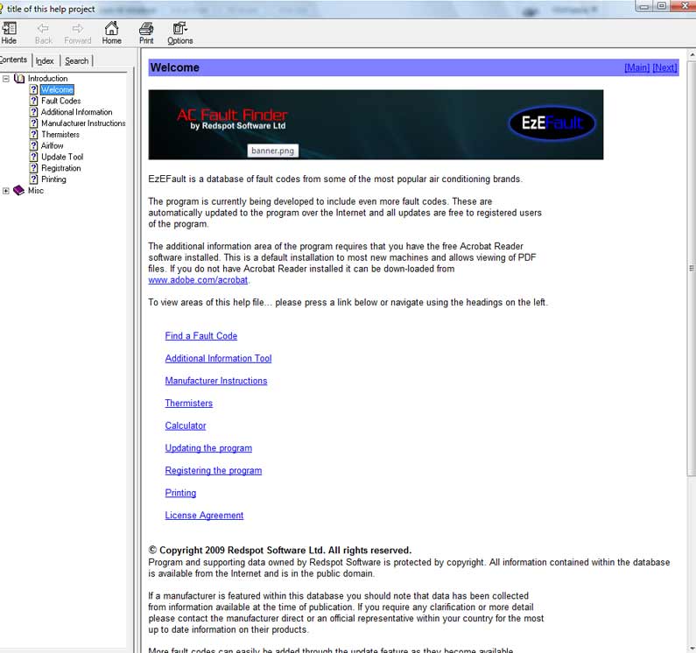Image resolution: width=696 pixels, height=653 pixels.
Task: Open the Options toolbar menu
Action: click(x=179, y=29)
